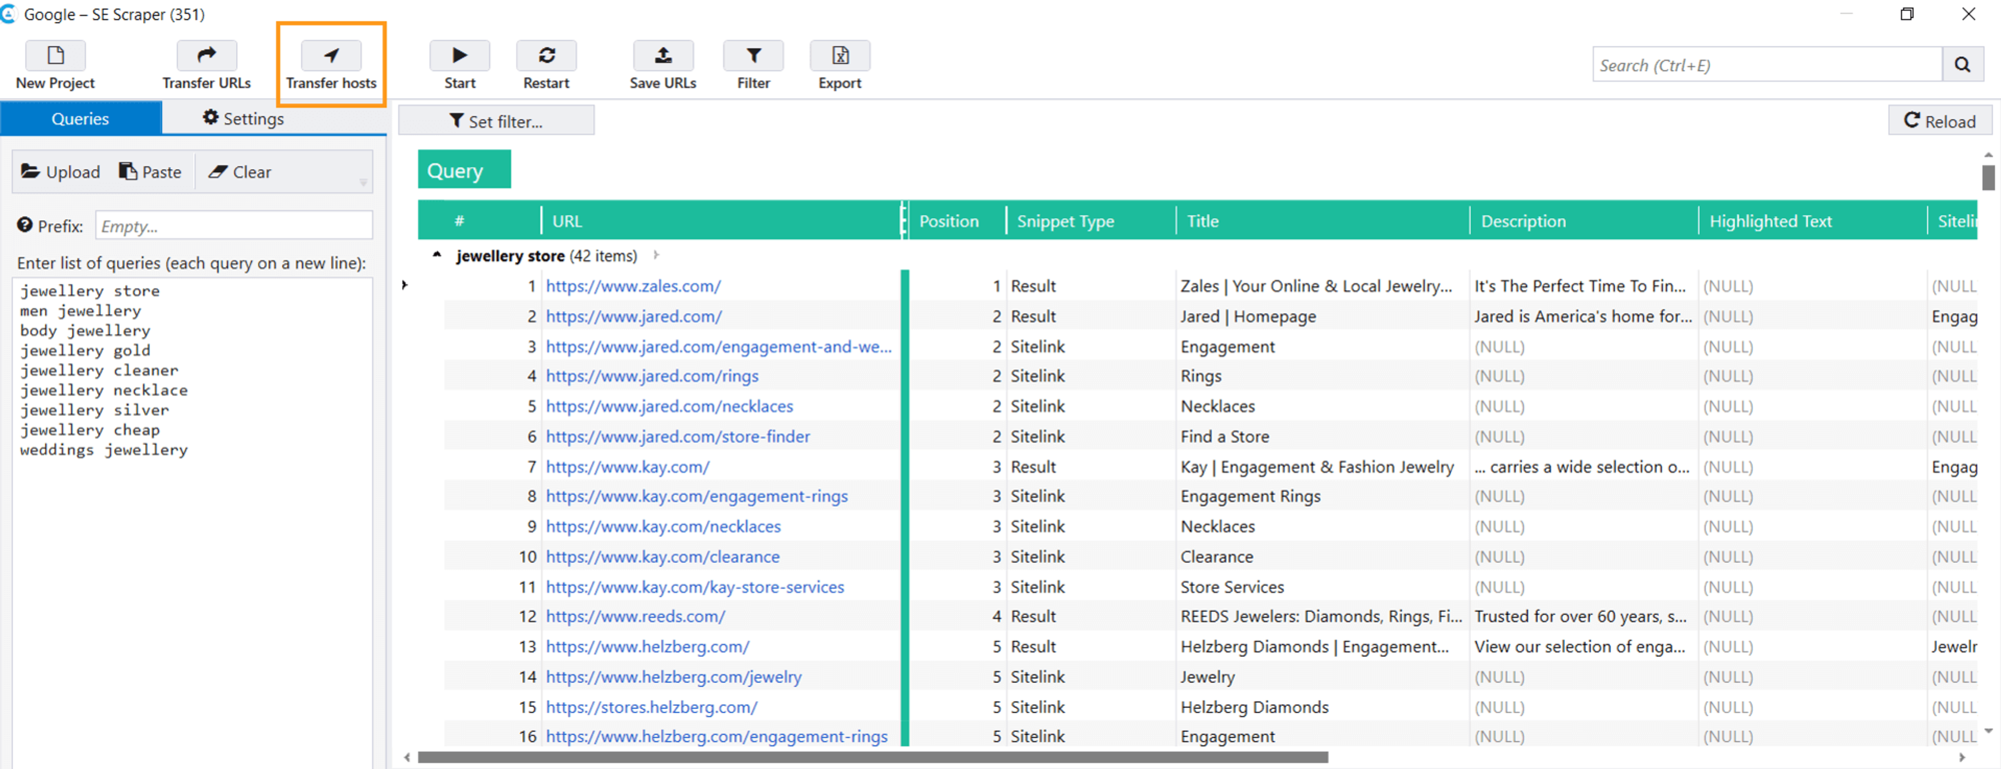Screen dimensions: 2001x769
Task: Click the search magnifier button
Action: click(1962, 65)
